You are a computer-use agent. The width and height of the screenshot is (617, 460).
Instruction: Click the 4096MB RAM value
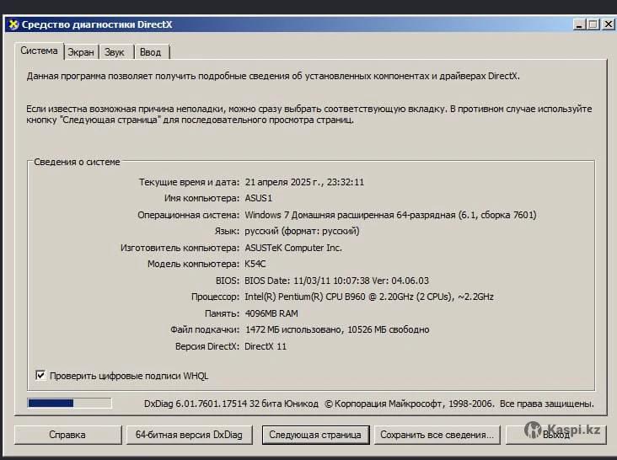click(271, 313)
